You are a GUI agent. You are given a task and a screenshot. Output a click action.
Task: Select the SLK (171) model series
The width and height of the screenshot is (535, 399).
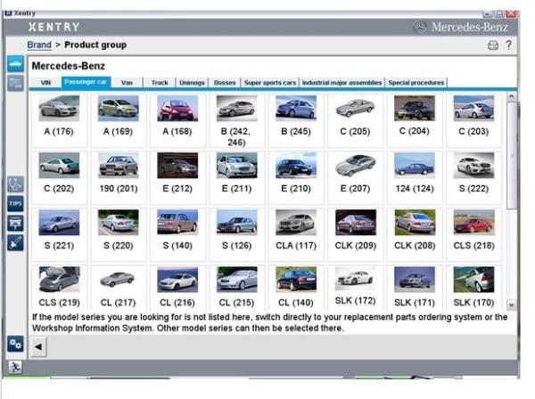point(415,288)
